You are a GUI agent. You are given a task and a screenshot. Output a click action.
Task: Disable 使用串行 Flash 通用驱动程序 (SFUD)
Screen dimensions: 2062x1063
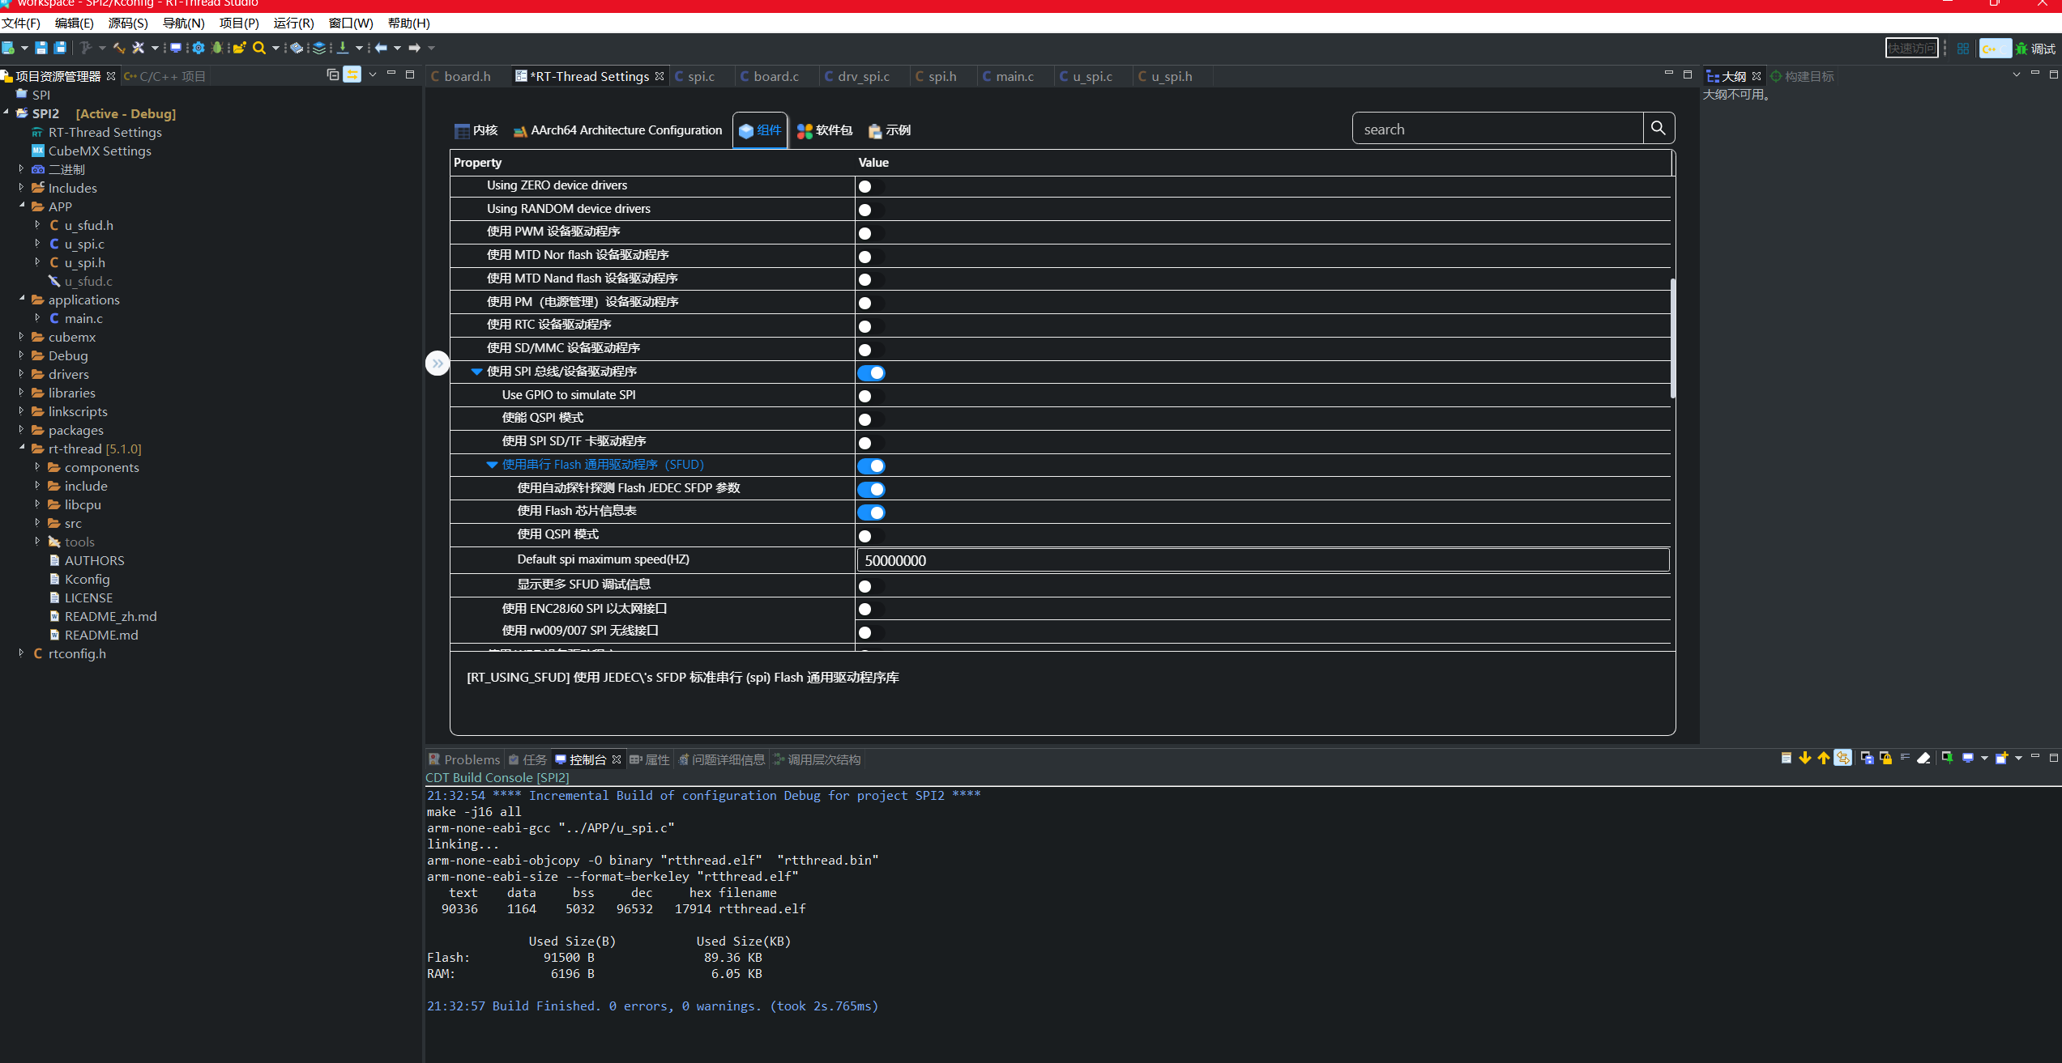(871, 466)
